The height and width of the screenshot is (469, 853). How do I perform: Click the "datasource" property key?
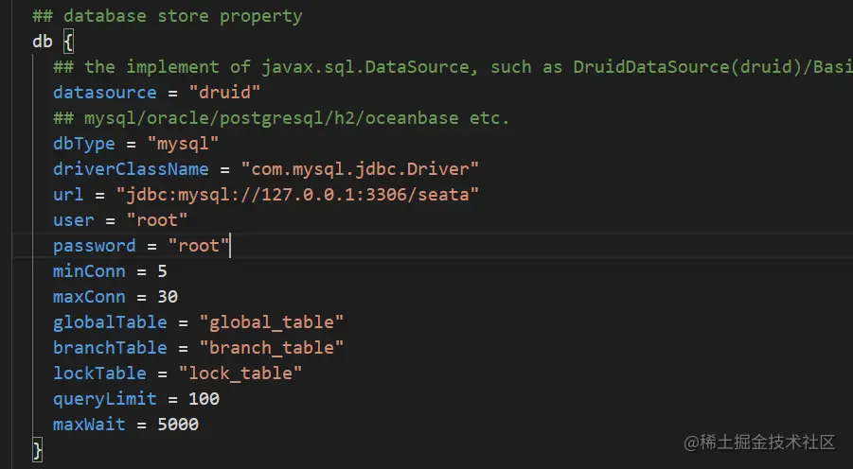[104, 93]
